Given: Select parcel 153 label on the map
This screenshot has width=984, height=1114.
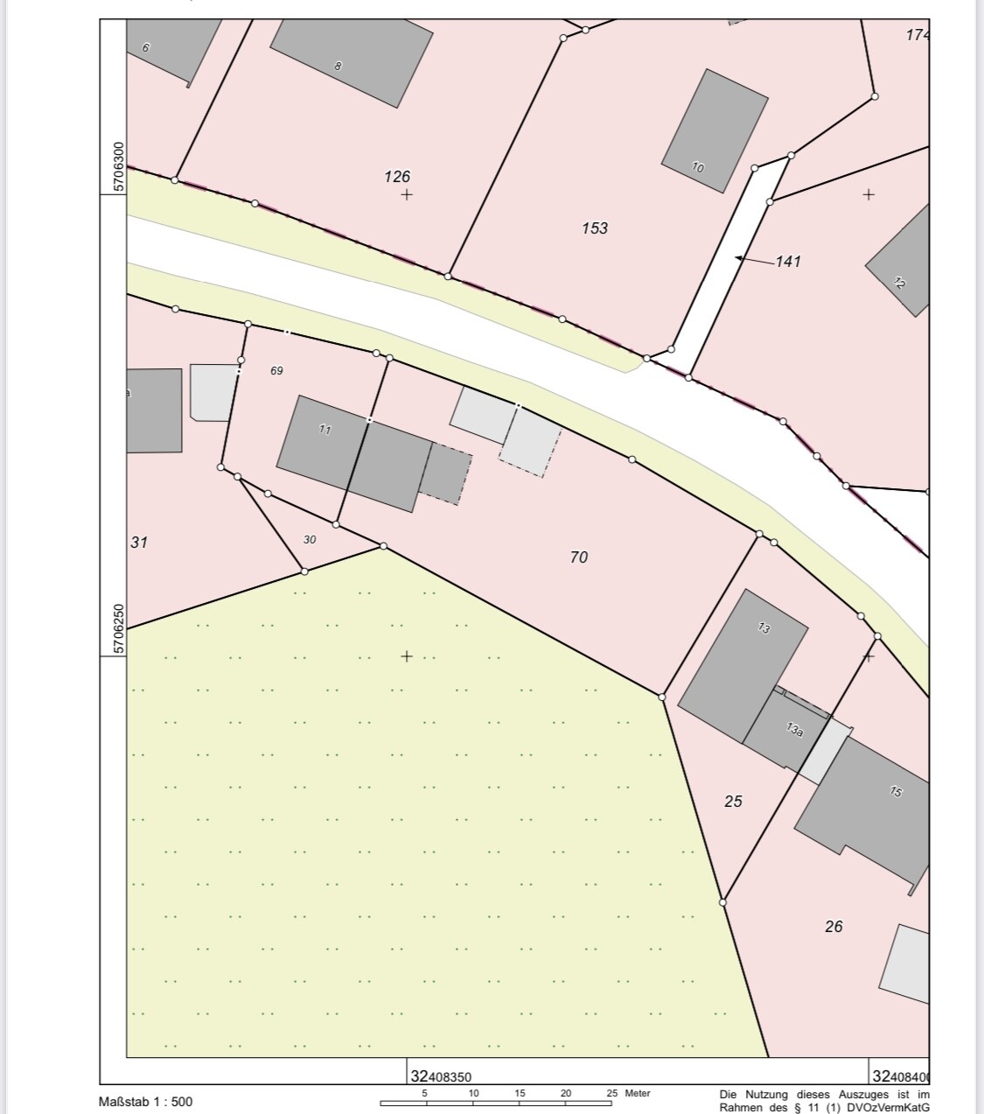Looking at the screenshot, I should [x=595, y=228].
